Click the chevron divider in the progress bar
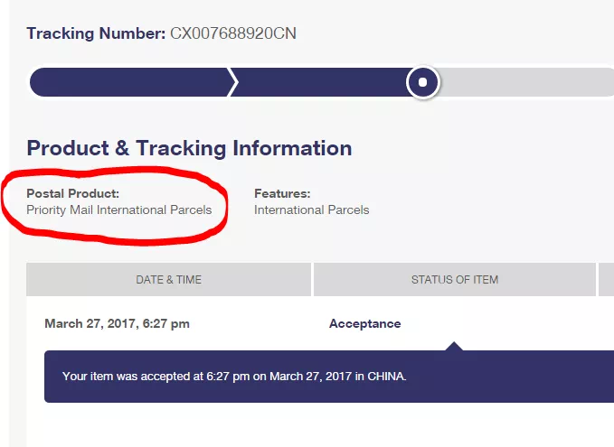The width and height of the screenshot is (614, 447). click(233, 82)
